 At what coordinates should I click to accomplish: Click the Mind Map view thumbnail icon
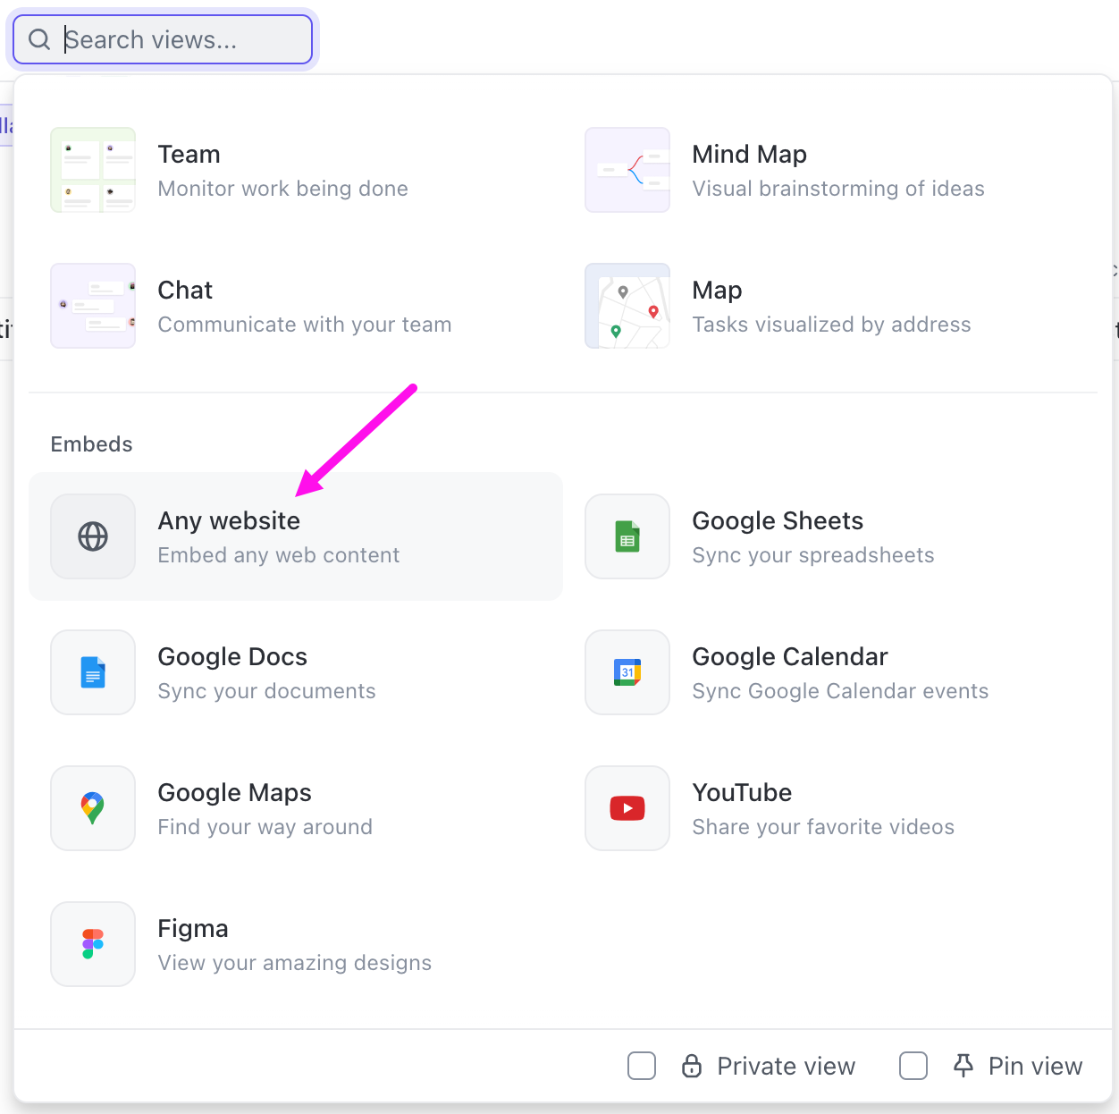point(627,170)
